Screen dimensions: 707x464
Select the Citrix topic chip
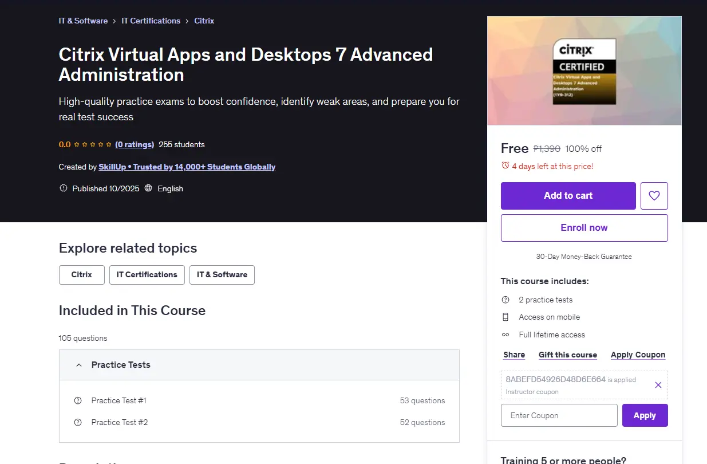click(x=82, y=275)
